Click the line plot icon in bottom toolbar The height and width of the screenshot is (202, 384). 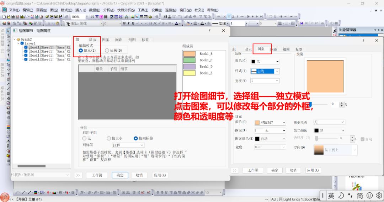pos(17,193)
